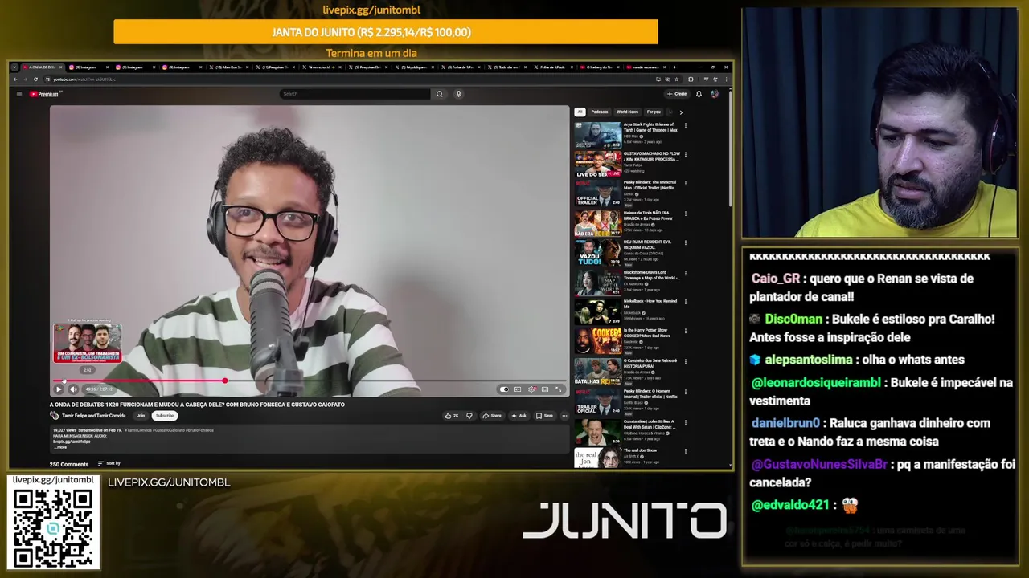Select the All filter chip
The height and width of the screenshot is (578, 1029).
pyautogui.click(x=580, y=112)
